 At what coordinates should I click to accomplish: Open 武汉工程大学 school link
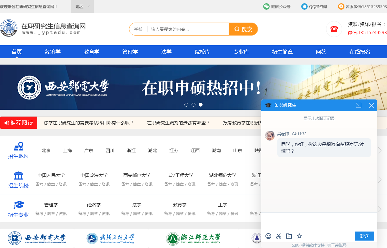(x=180, y=175)
